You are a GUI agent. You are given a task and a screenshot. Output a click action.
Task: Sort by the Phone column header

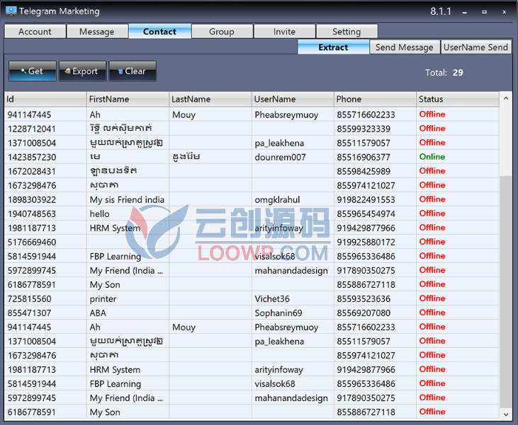click(x=375, y=99)
